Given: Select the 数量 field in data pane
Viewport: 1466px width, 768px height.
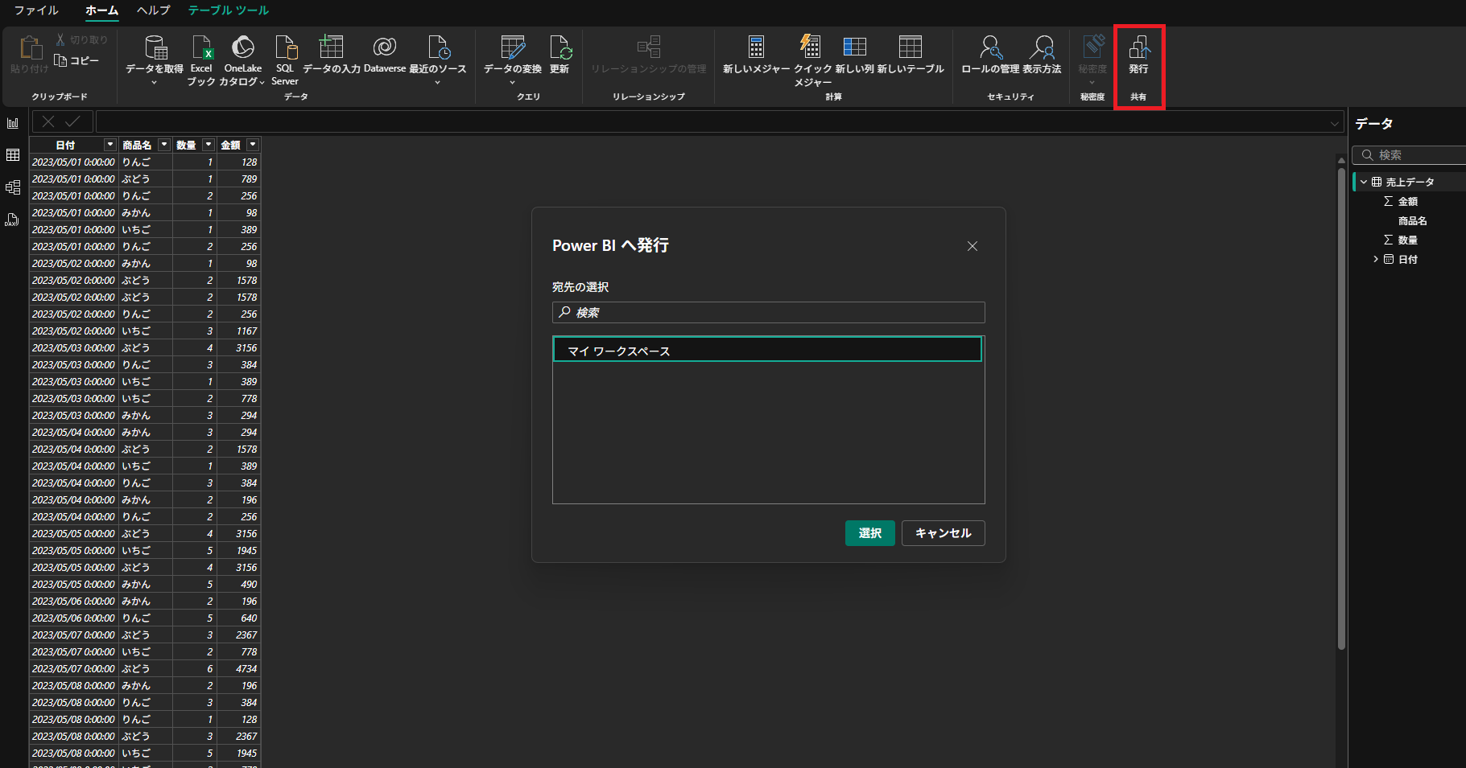Looking at the screenshot, I should click(x=1408, y=240).
